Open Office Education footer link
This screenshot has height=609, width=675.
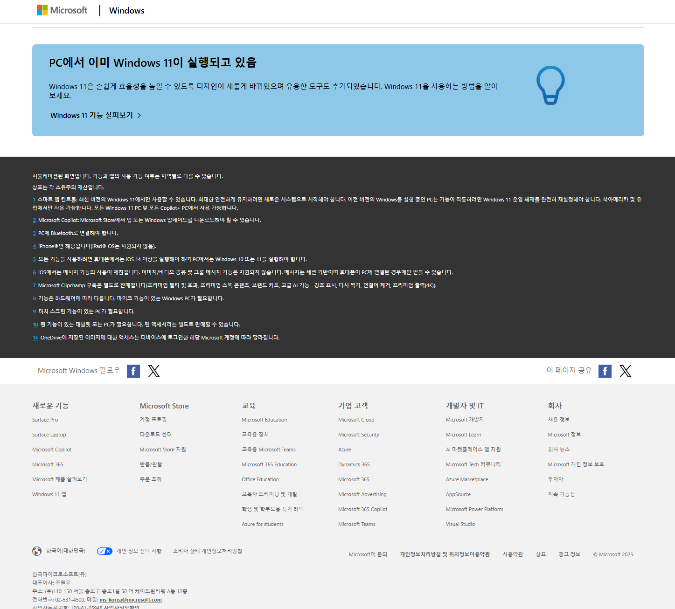260,479
